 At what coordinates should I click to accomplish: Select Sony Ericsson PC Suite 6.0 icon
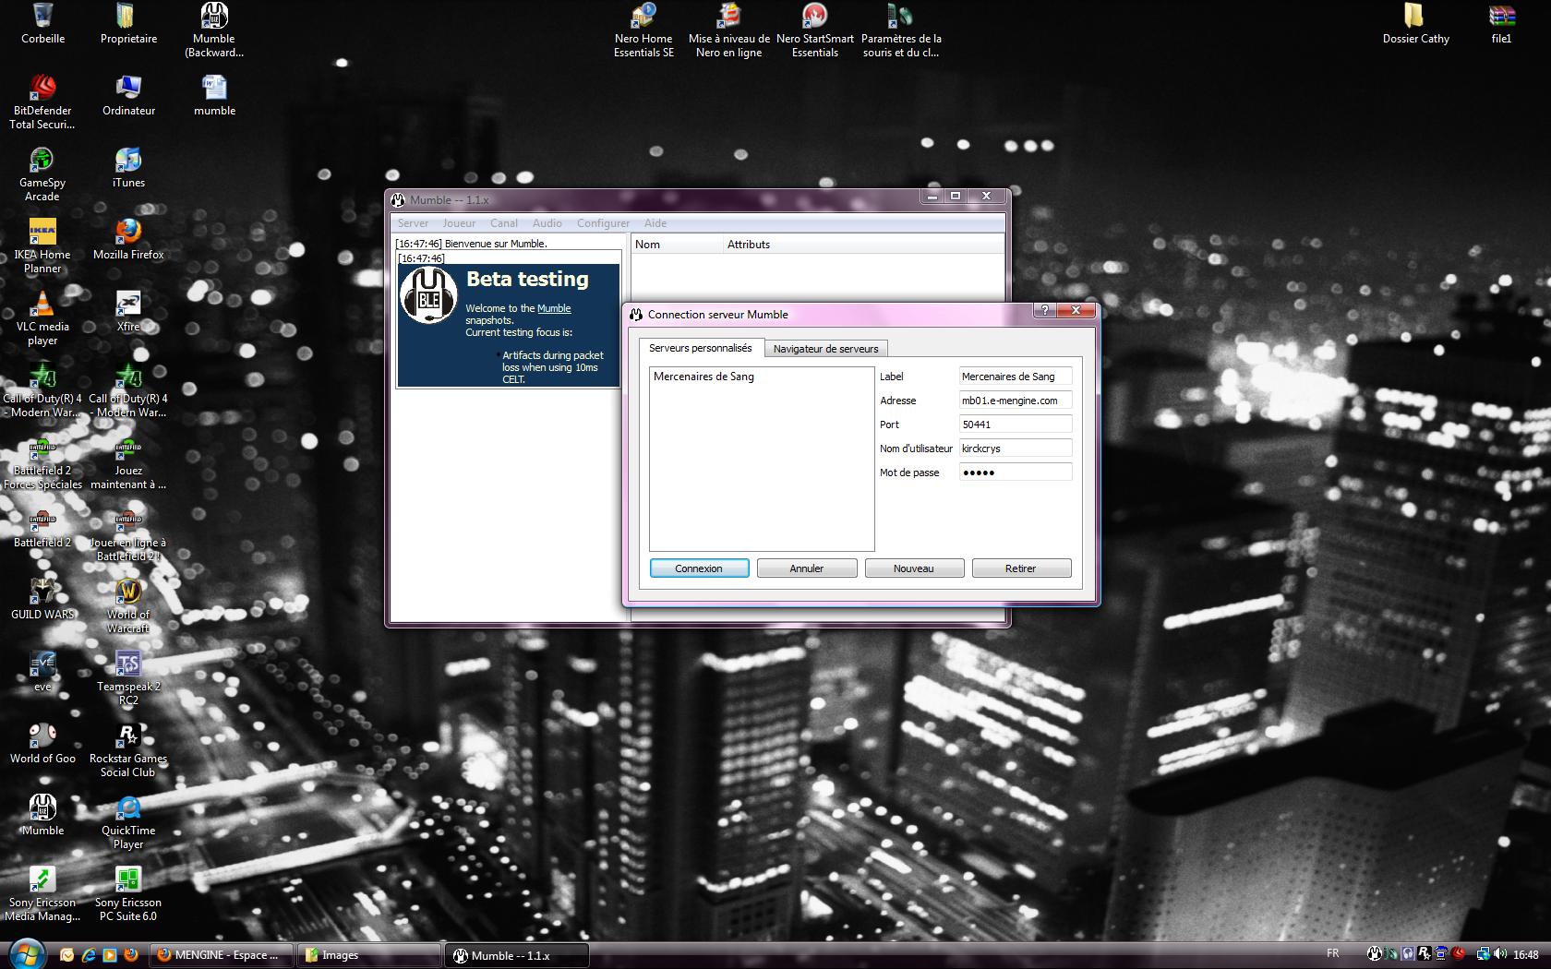128,894
